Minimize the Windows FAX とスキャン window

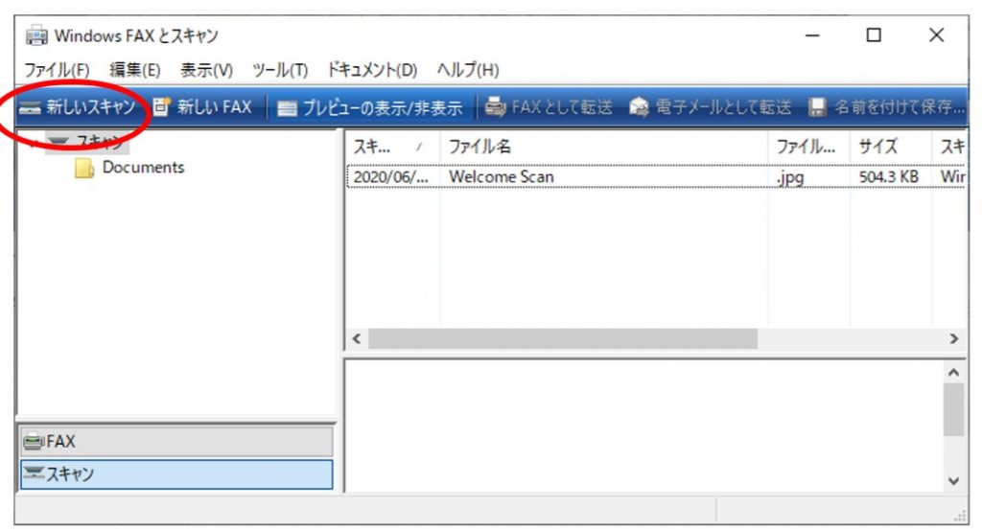coord(812,35)
